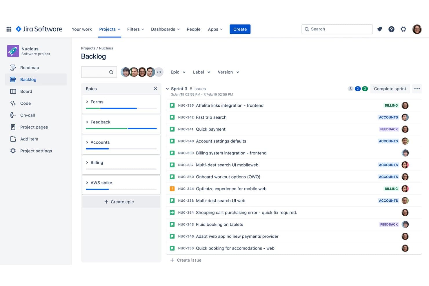Go to Your work

pyautogui.click(x=82, y=29)
